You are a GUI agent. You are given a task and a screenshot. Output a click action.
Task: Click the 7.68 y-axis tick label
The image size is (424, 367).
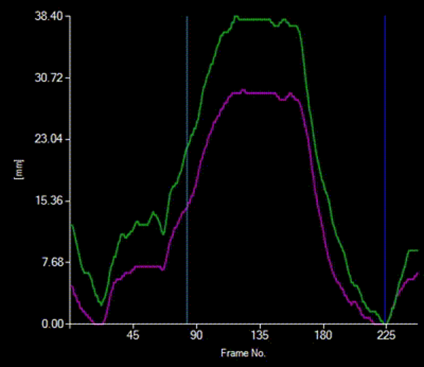52,262
